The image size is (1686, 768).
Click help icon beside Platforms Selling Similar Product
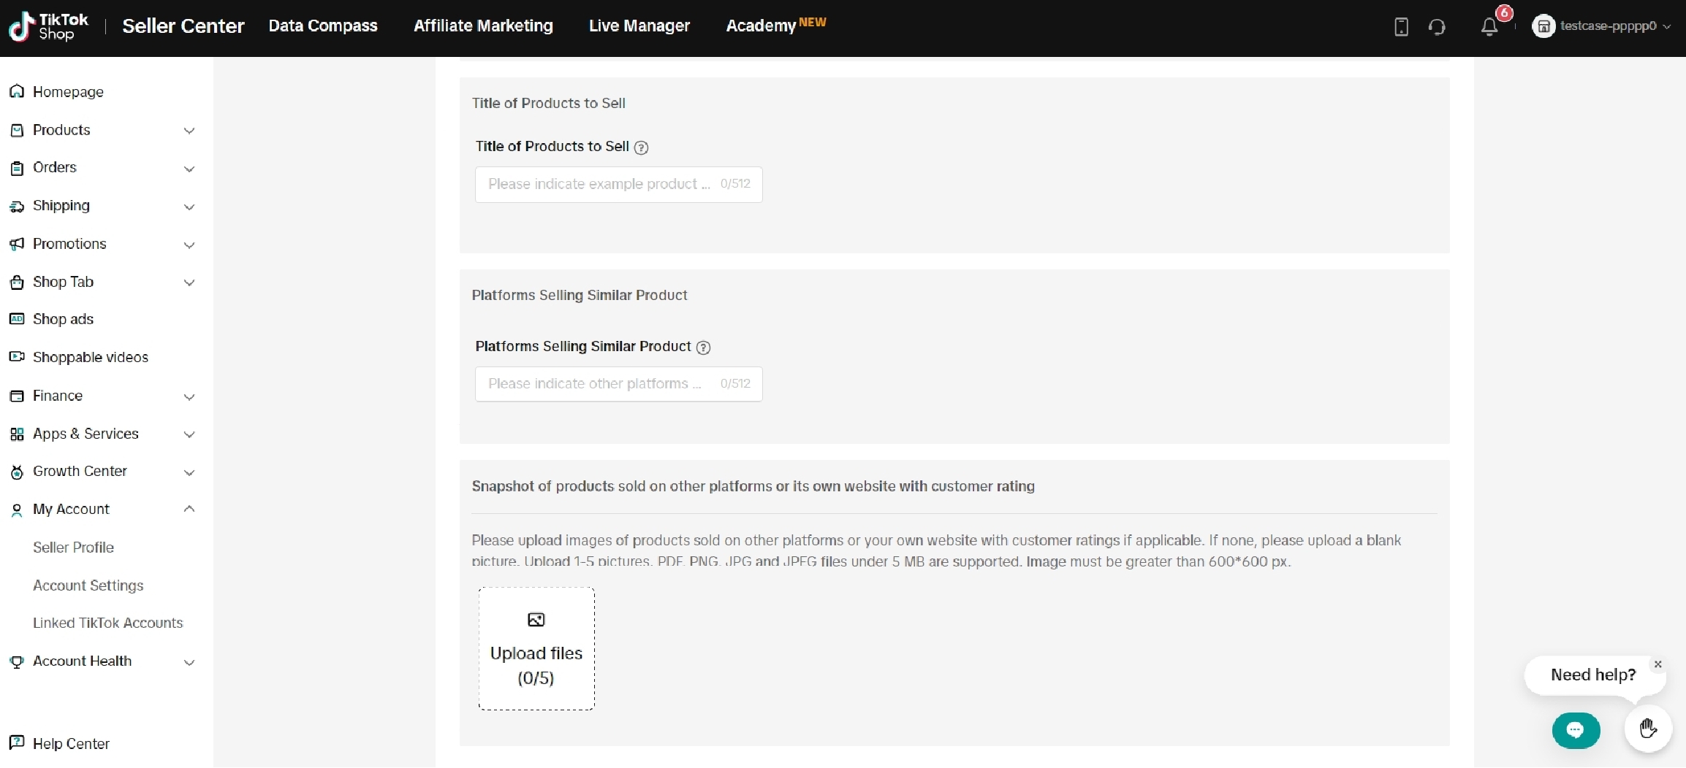[703, 347]
